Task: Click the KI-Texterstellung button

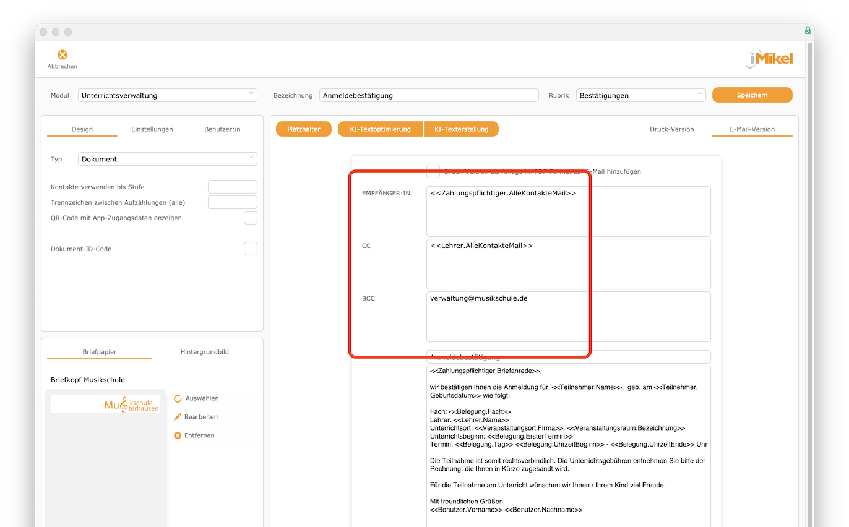Action: [x=462, y=129]
